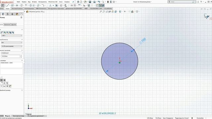212x119 pixels.
Task: Select the Line sketch tool
Action: coord(8,5)
